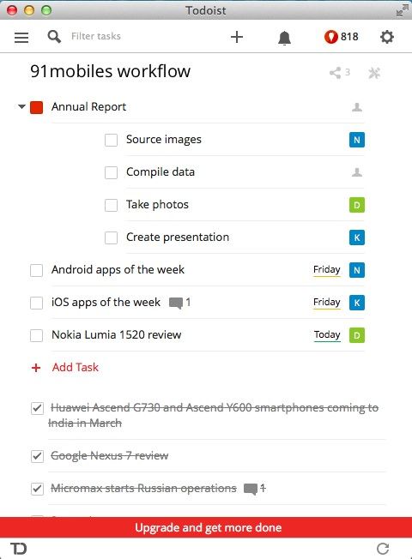Open the settings gear
This screenshot has width=412, height=559.
point(387,37)
